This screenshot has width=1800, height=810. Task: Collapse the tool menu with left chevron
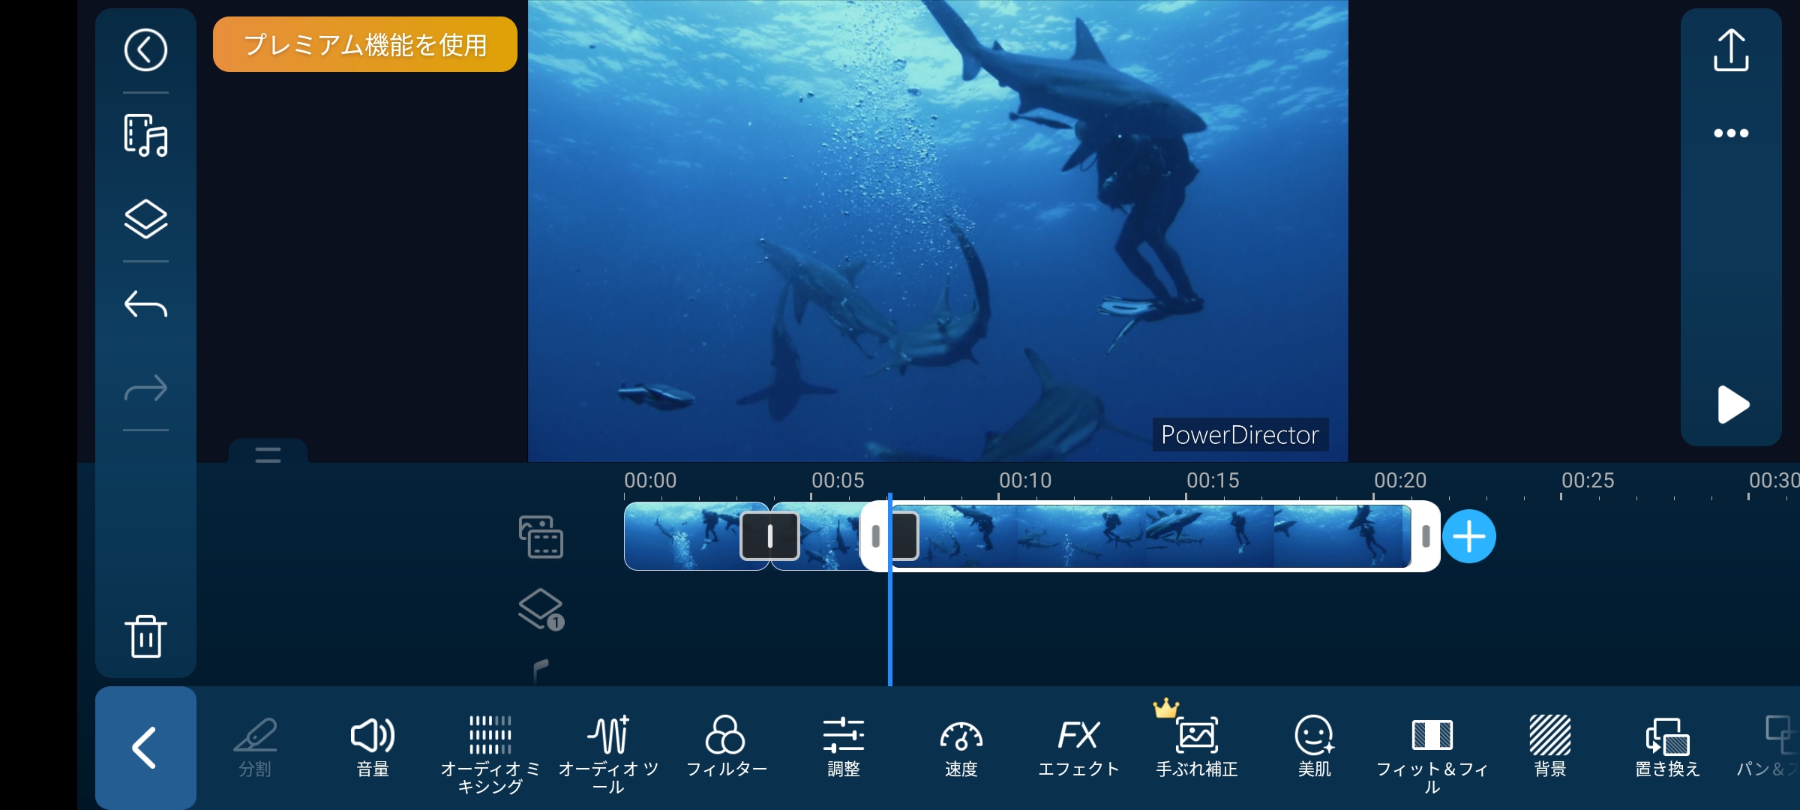[x=145, y=747]
